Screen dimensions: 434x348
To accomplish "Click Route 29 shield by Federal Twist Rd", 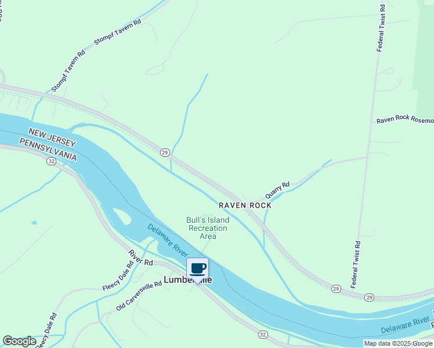I will pyautogui.click(x=336, y=289).
